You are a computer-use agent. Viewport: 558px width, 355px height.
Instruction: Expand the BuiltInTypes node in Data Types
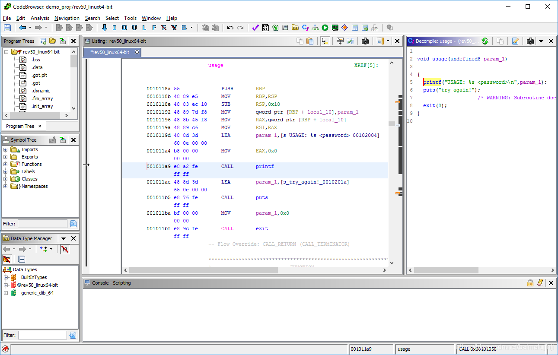(x=6, y=277)
